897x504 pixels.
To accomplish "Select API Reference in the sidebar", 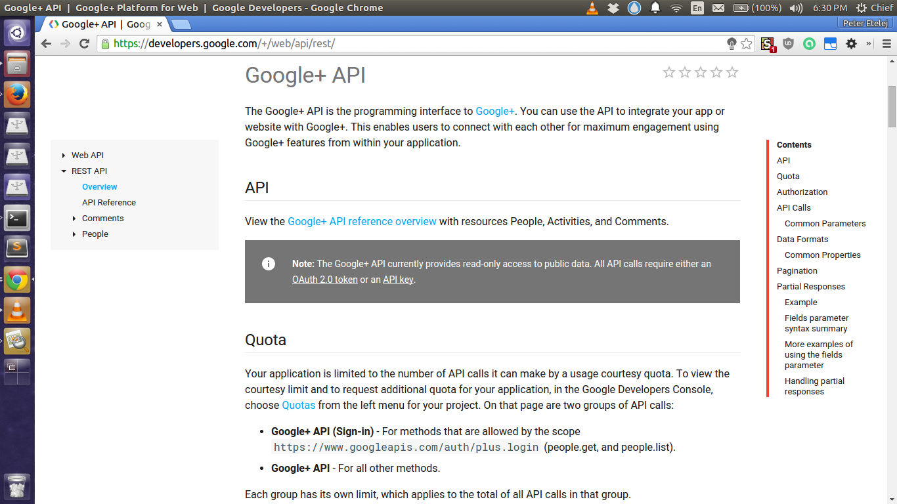I will 108,202.
